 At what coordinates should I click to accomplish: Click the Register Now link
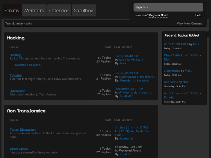(158, 15)
